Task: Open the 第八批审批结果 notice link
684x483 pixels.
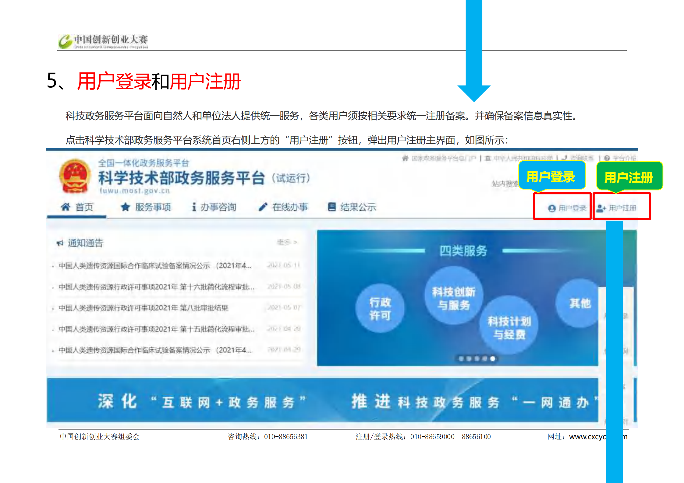Action: pyautogui.click(x=143, y=308)
